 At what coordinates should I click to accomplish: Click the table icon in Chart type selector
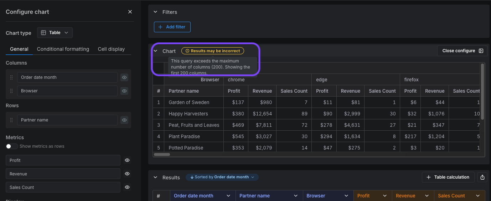click(43, 33)
